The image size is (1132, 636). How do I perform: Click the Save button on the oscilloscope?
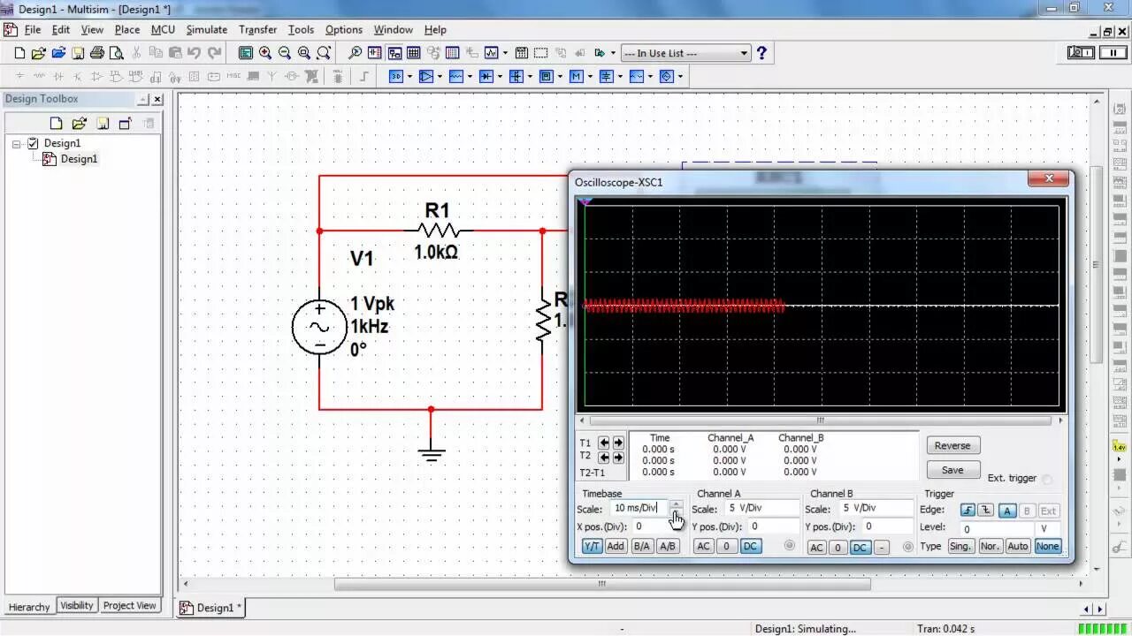(x=952, y=470)
